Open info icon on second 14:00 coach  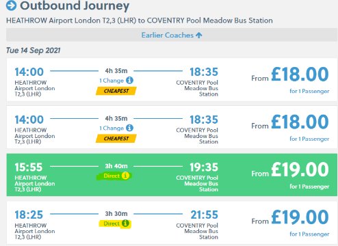click(x=129, y=128)
